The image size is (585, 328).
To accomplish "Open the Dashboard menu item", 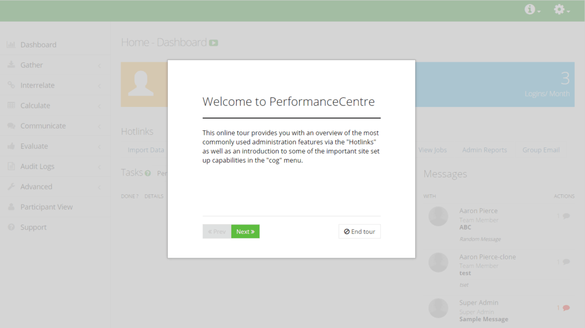I will [x=55, y=45].
